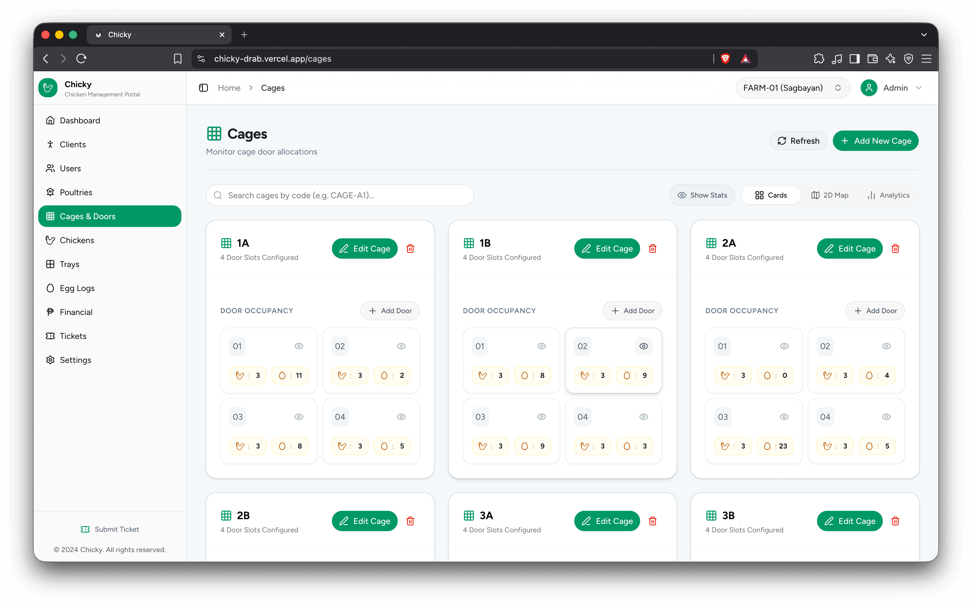This screenshot has height=606, width=972.
Task: Remove cage 2A using its trash icon
Action: [895, 249]
